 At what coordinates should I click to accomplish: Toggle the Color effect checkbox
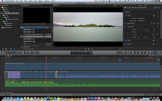tap(126, 16)
